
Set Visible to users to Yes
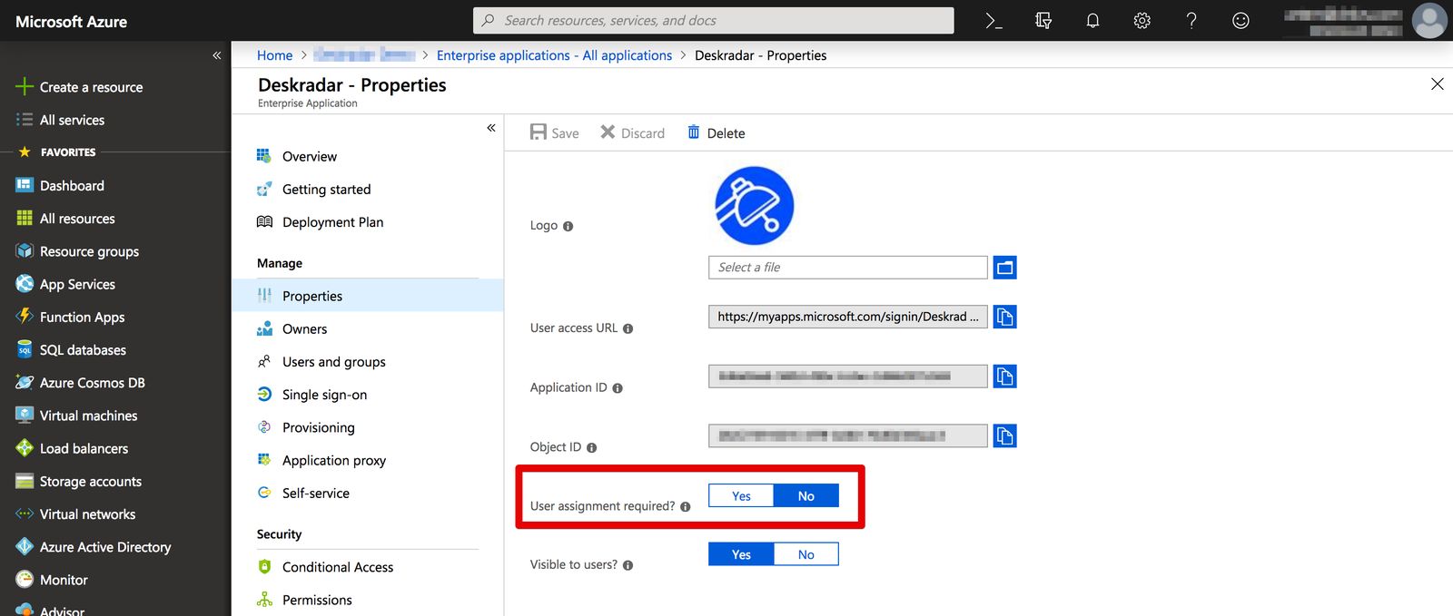[741, 554]
